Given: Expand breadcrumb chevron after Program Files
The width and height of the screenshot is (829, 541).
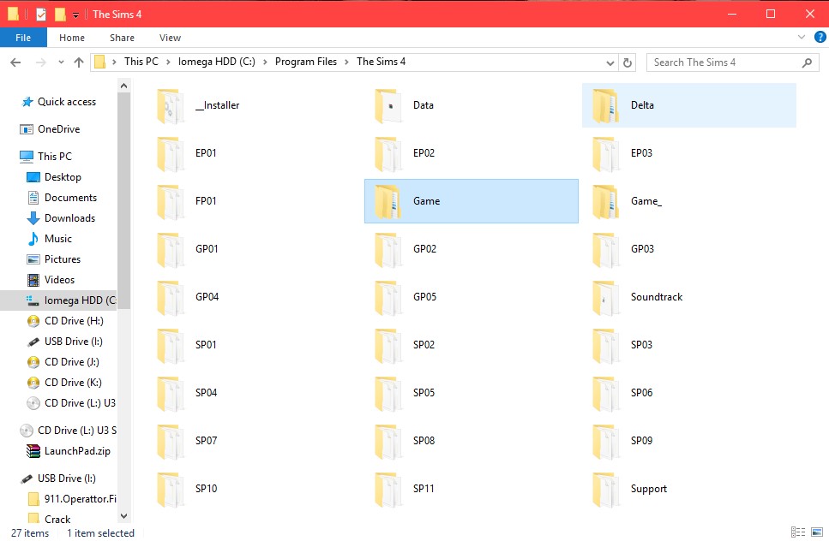Looking at the screenshot, I should (x=347, y=62).
